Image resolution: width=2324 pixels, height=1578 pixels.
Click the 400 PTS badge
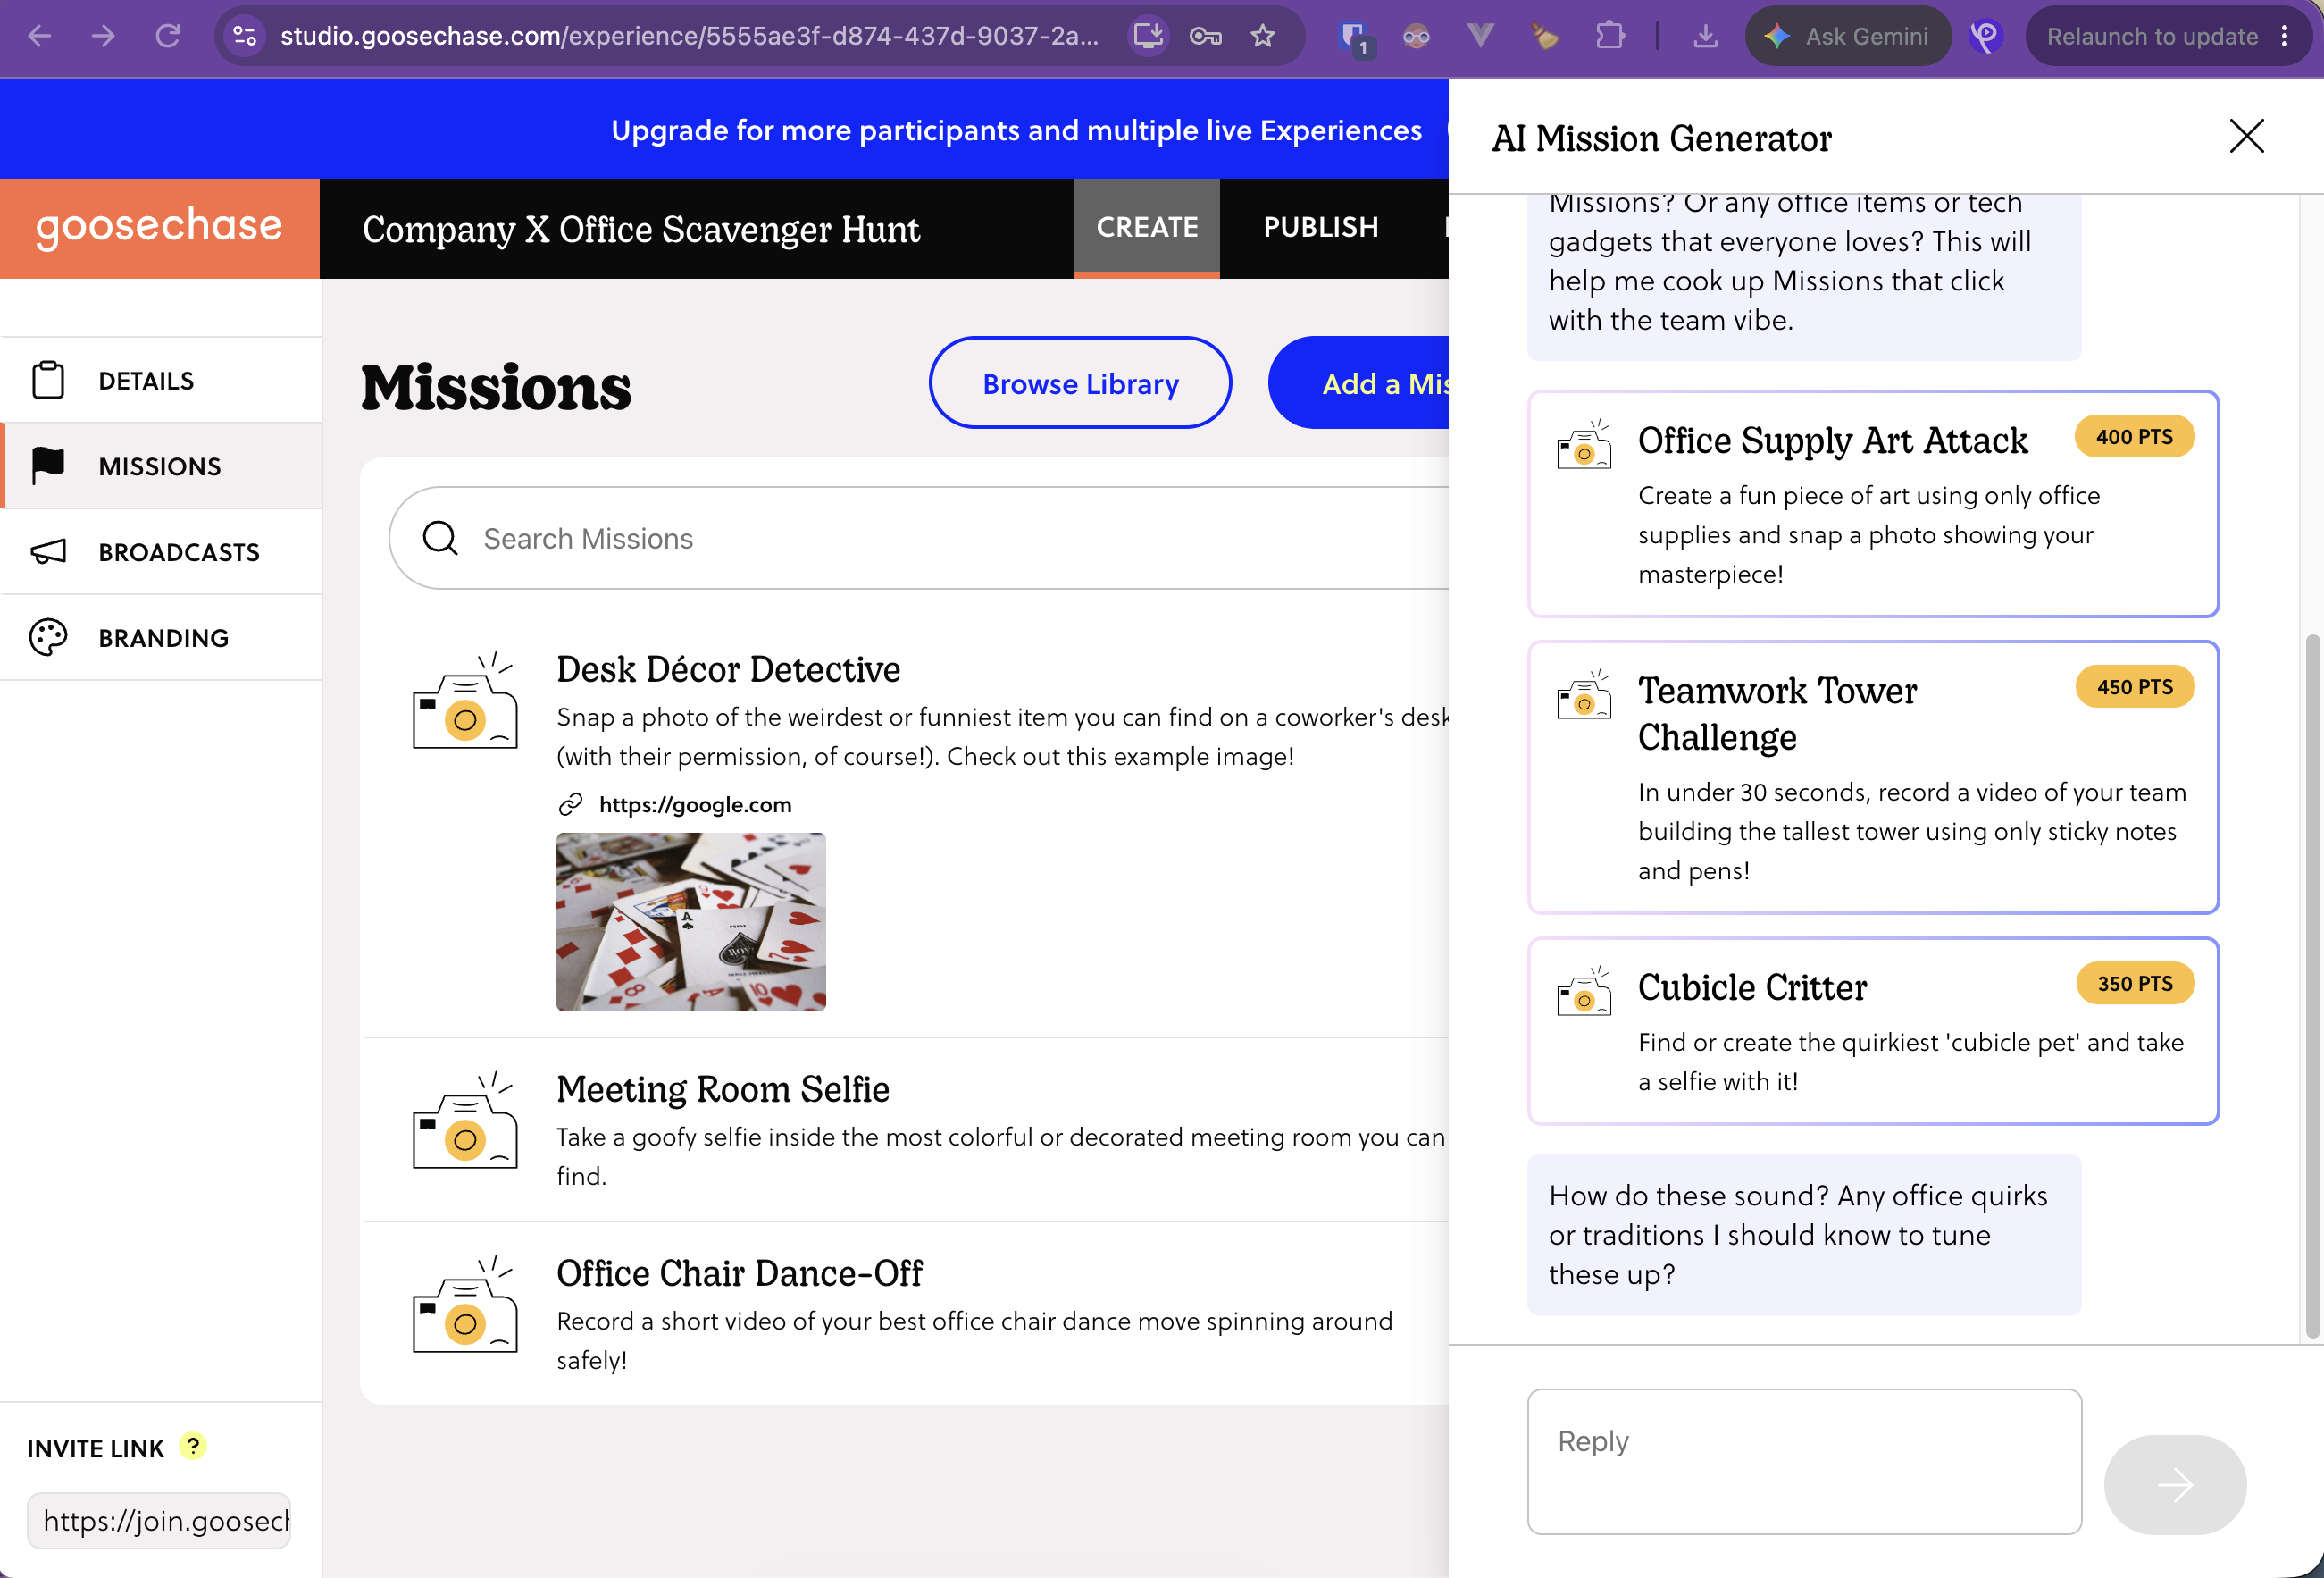tap(2134, 437)
